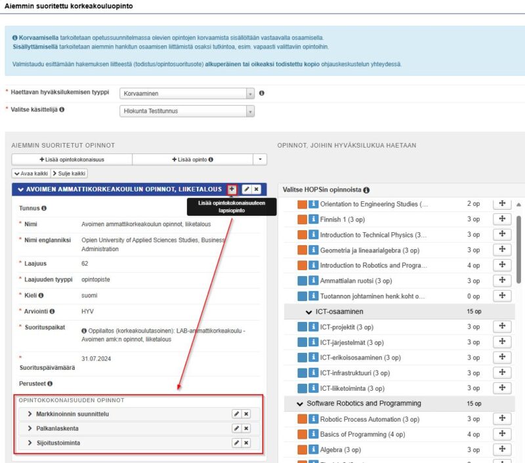Click info icon next to Kieli
Screen dimensions: 525x463
41,295
